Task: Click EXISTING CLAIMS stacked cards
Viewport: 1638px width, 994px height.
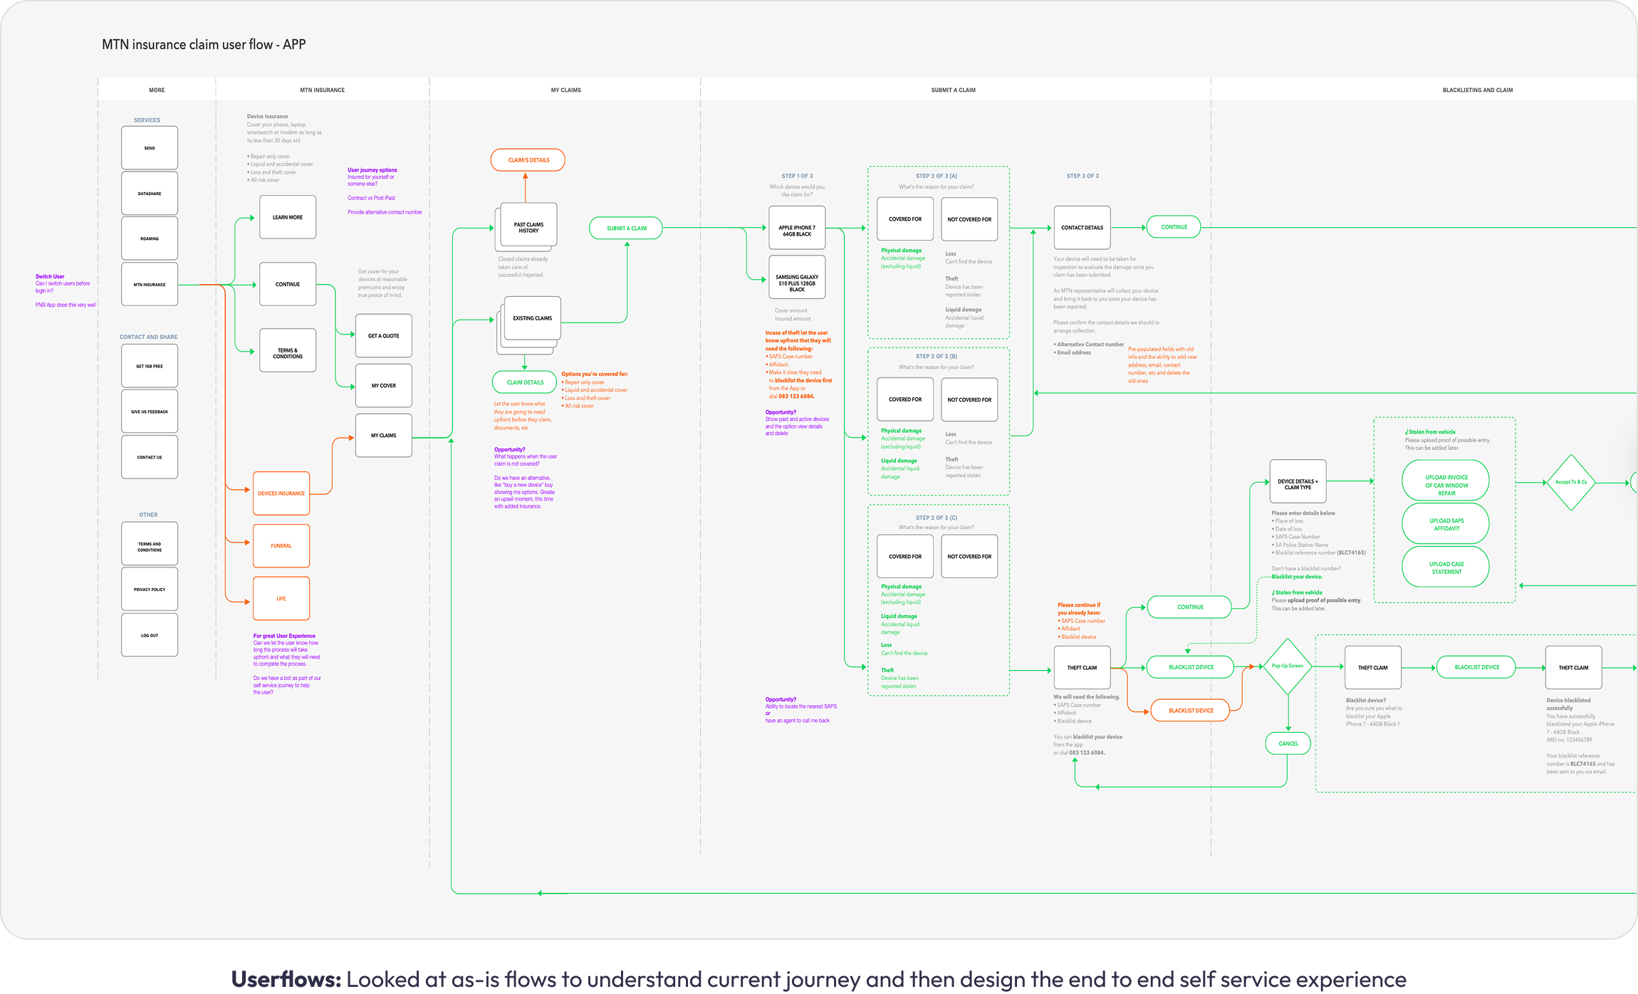Action: [532, 318]
